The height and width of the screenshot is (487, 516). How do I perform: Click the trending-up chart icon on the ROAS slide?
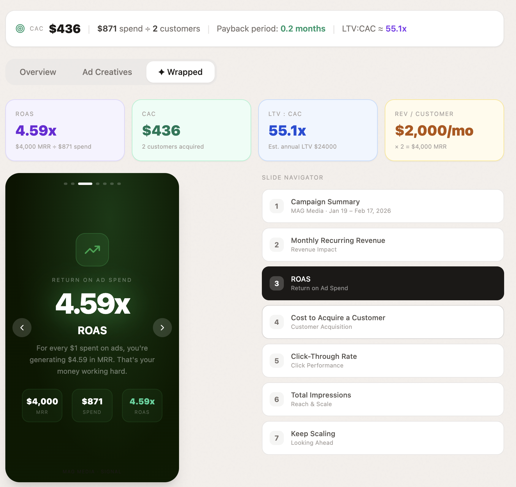(x=92, y=250)
